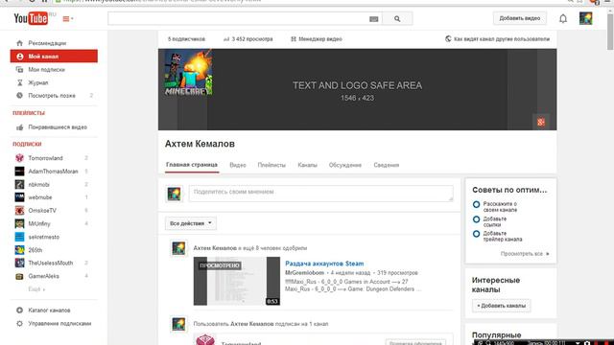Open Менеджер видео

tap(317, 39)
